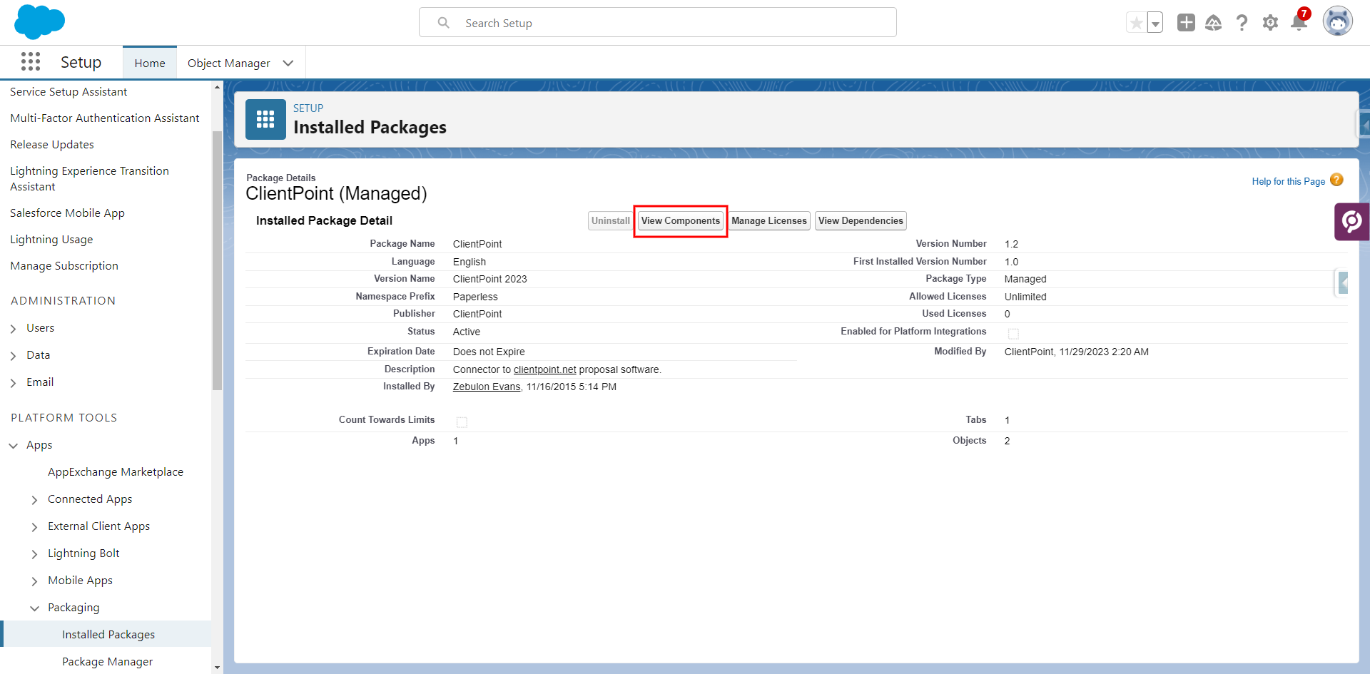Open the Object Manager tab dropdown chevron
The height and width of the screenshot is (674, 1370).
tap(288, 63)
